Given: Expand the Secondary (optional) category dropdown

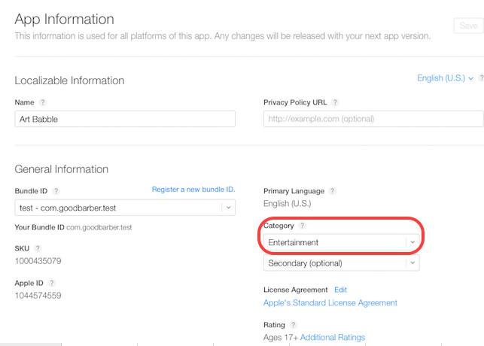Looking at the screenshot, I should [x=412, y=263].
